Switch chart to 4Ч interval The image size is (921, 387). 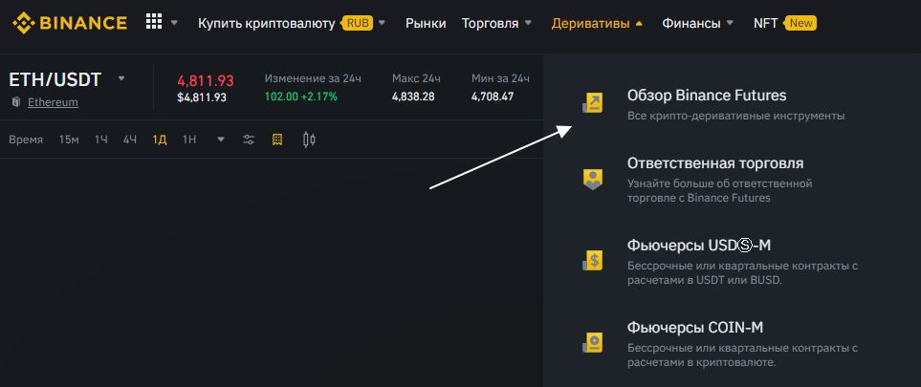pyautogui.click(x=130, y=140)
